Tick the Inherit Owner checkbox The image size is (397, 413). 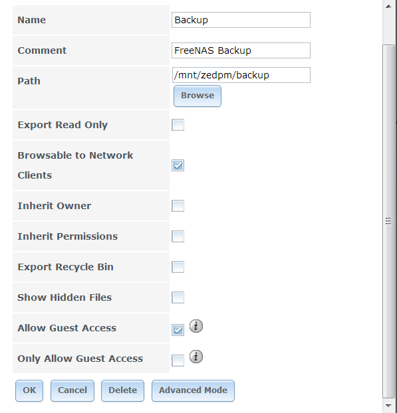pos(178,206)
